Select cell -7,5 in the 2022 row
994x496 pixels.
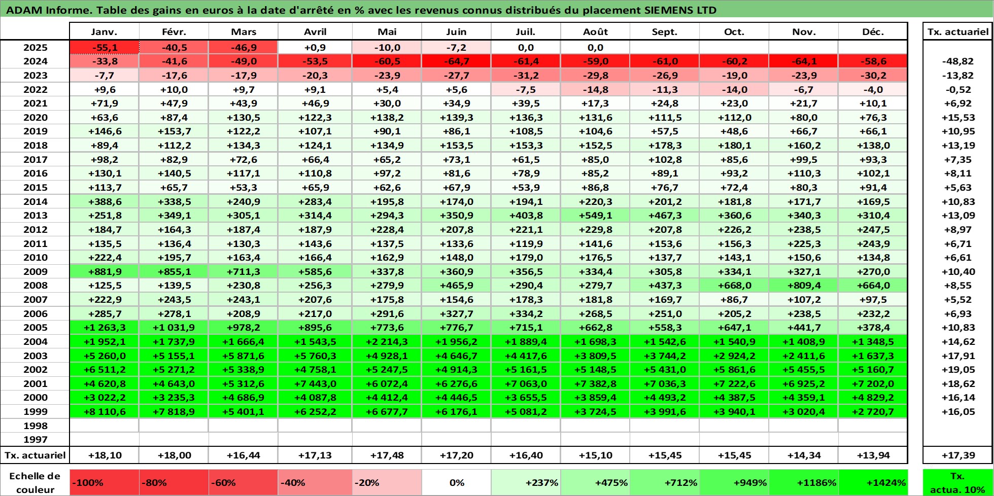click(x=526, y=90)
